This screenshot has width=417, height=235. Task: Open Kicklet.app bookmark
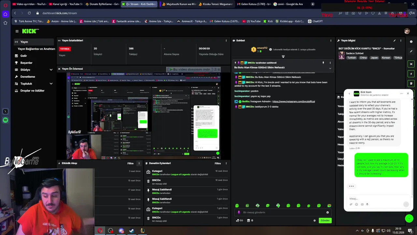click(290, 21)
